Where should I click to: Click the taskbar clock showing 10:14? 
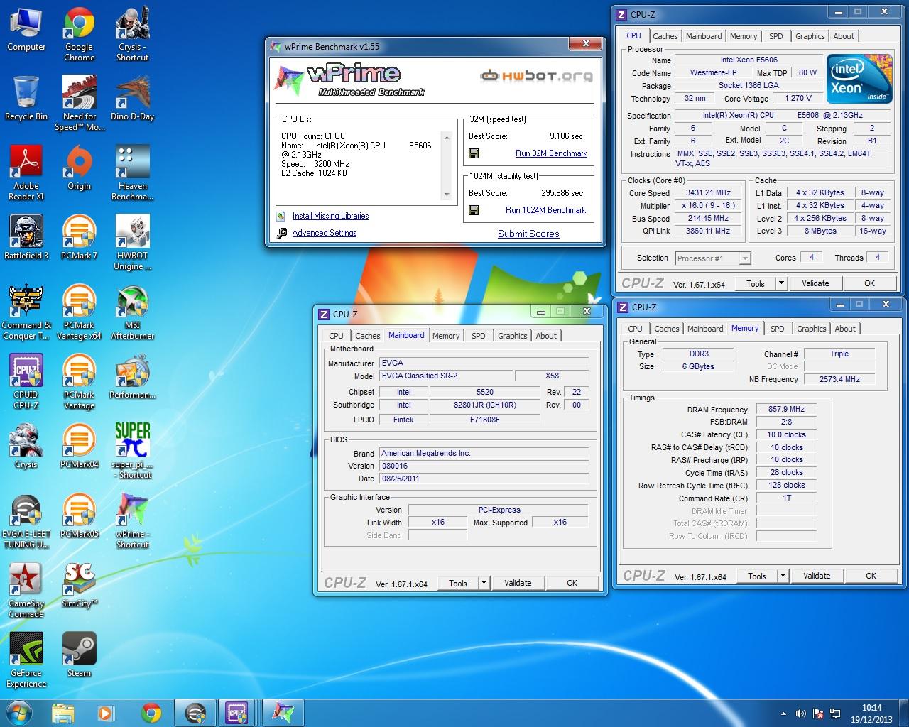point(871,713)
